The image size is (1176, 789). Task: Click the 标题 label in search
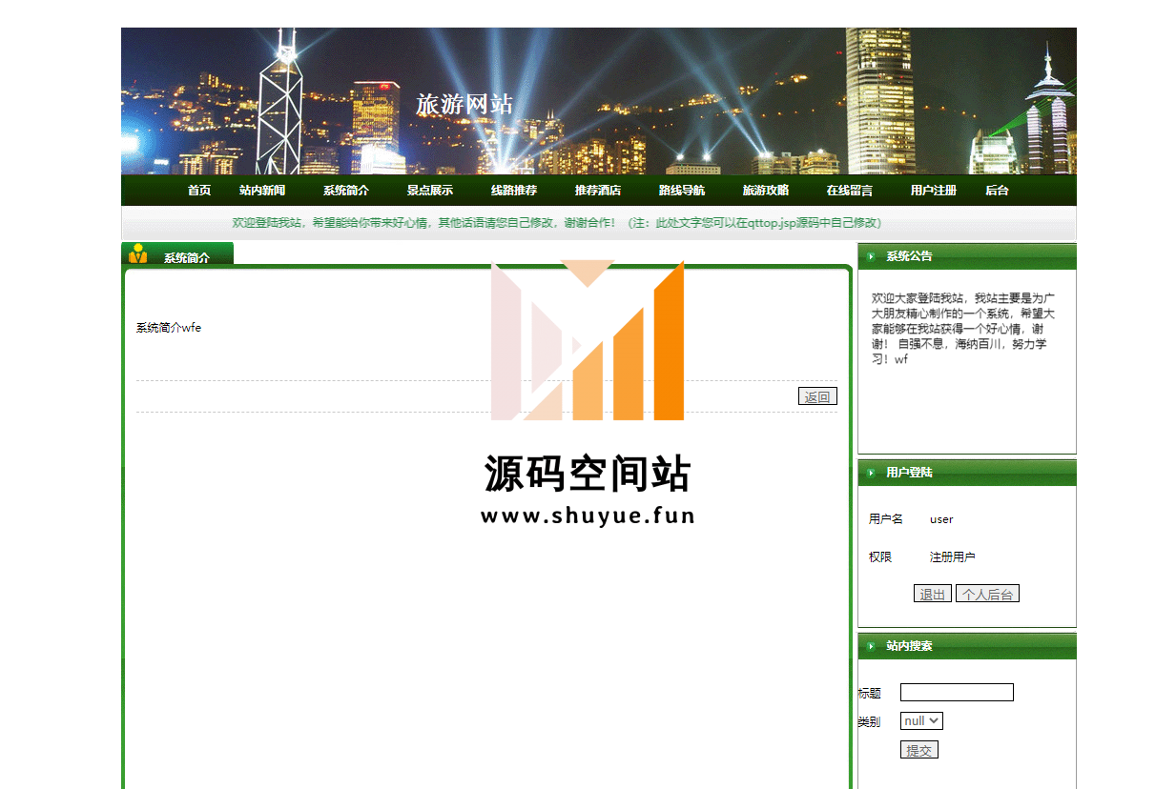point(870,694)
